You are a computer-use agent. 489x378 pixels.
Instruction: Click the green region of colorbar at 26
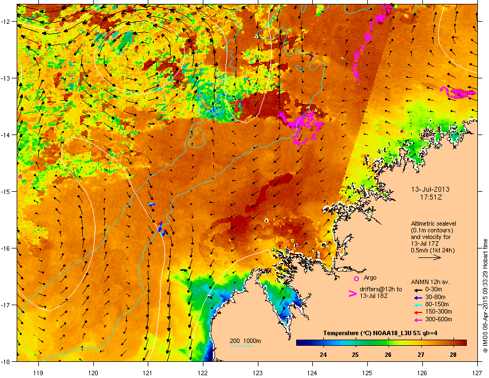[388, 342]
